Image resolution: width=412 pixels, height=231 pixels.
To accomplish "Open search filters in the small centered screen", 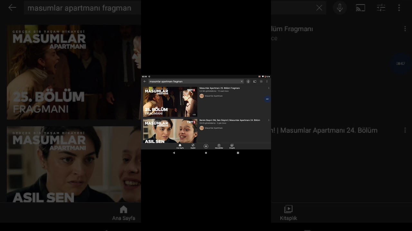I will click(x=261, y=81).
